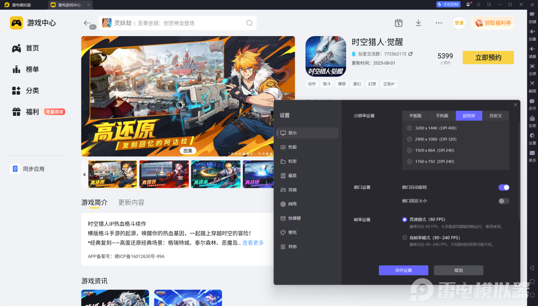Open 磁盘 settings section
This screenshot has height=306, width=538.
308,175
